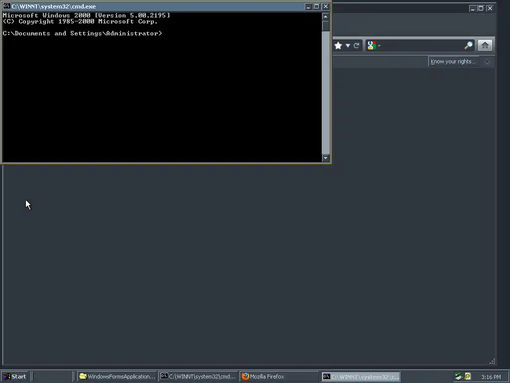Maximize the cmd.exe window
Screen dimensions: 510x383
pos(316,6)
